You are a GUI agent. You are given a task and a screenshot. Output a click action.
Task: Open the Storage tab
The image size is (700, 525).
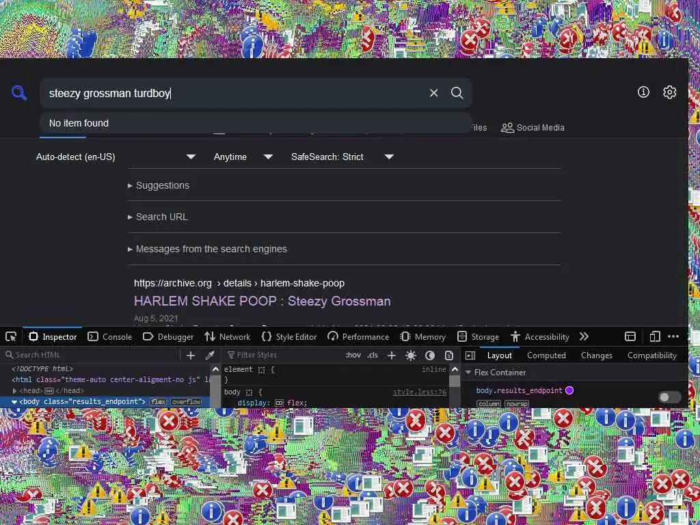pyautogui.click(x=478, y=336)
